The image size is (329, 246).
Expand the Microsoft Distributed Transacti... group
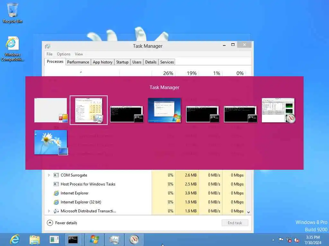pyautogui.click(x=49, y=211)
